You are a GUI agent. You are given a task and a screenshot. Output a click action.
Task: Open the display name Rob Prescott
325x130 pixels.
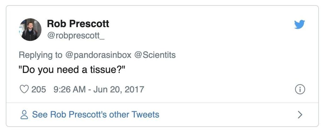(x=78, y=24)
